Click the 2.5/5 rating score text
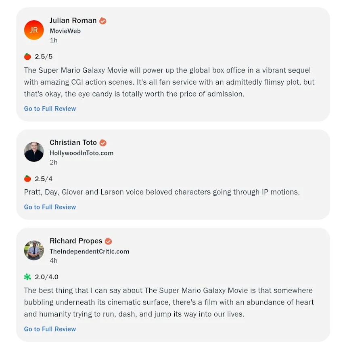The height and width of the screenshot is (347, 345). pos(44,56)
